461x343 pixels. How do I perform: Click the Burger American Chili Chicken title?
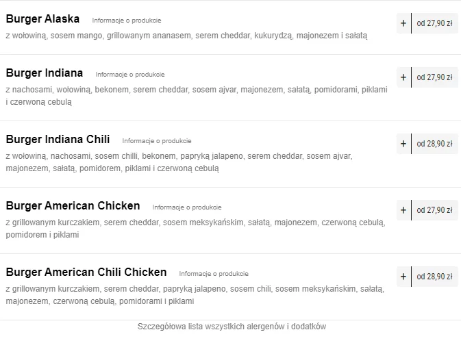point(86,272)
